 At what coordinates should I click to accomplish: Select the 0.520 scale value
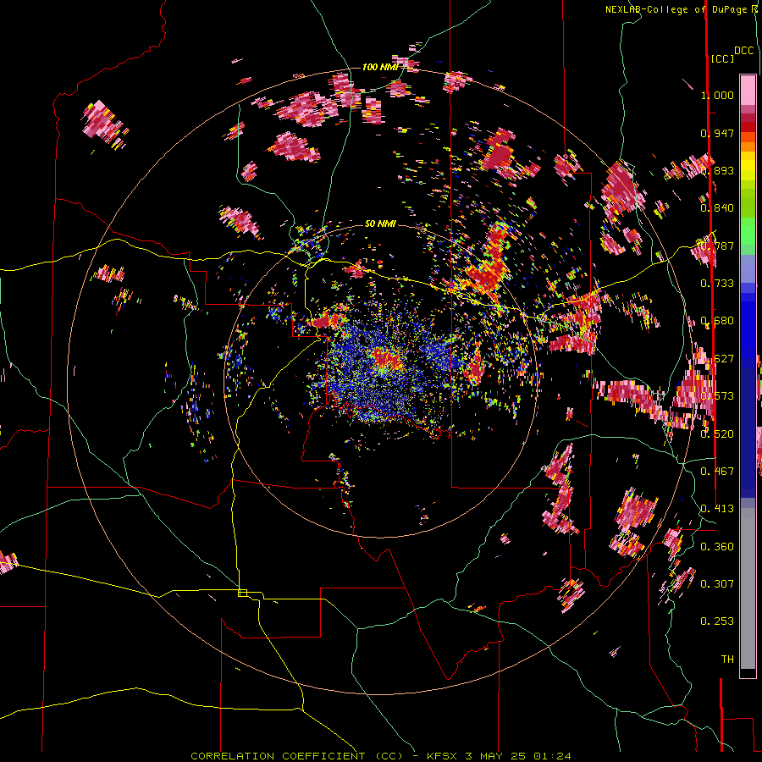(x=717, y=434)
